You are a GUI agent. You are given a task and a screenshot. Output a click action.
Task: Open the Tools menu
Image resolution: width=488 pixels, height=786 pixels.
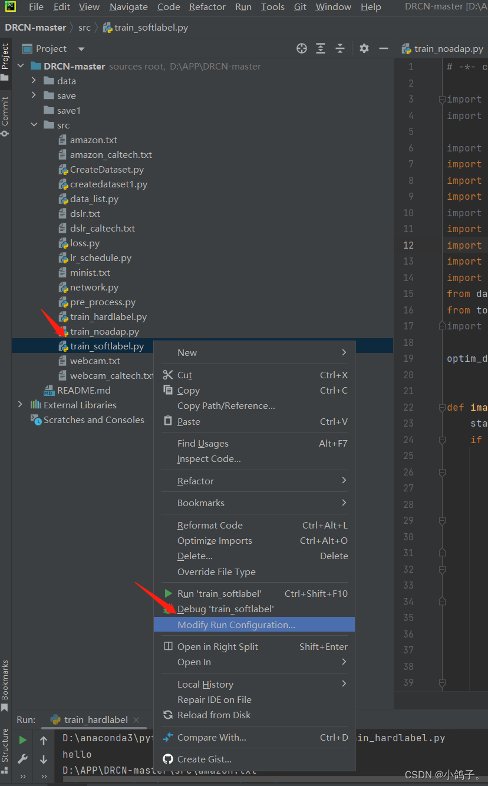pyautogui.click(x=273, y=7)
